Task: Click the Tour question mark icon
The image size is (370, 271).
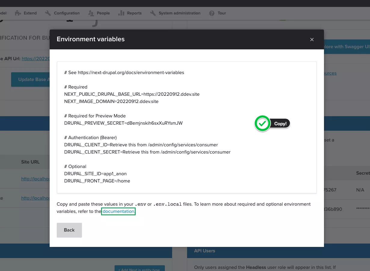Action: (212, 13)
